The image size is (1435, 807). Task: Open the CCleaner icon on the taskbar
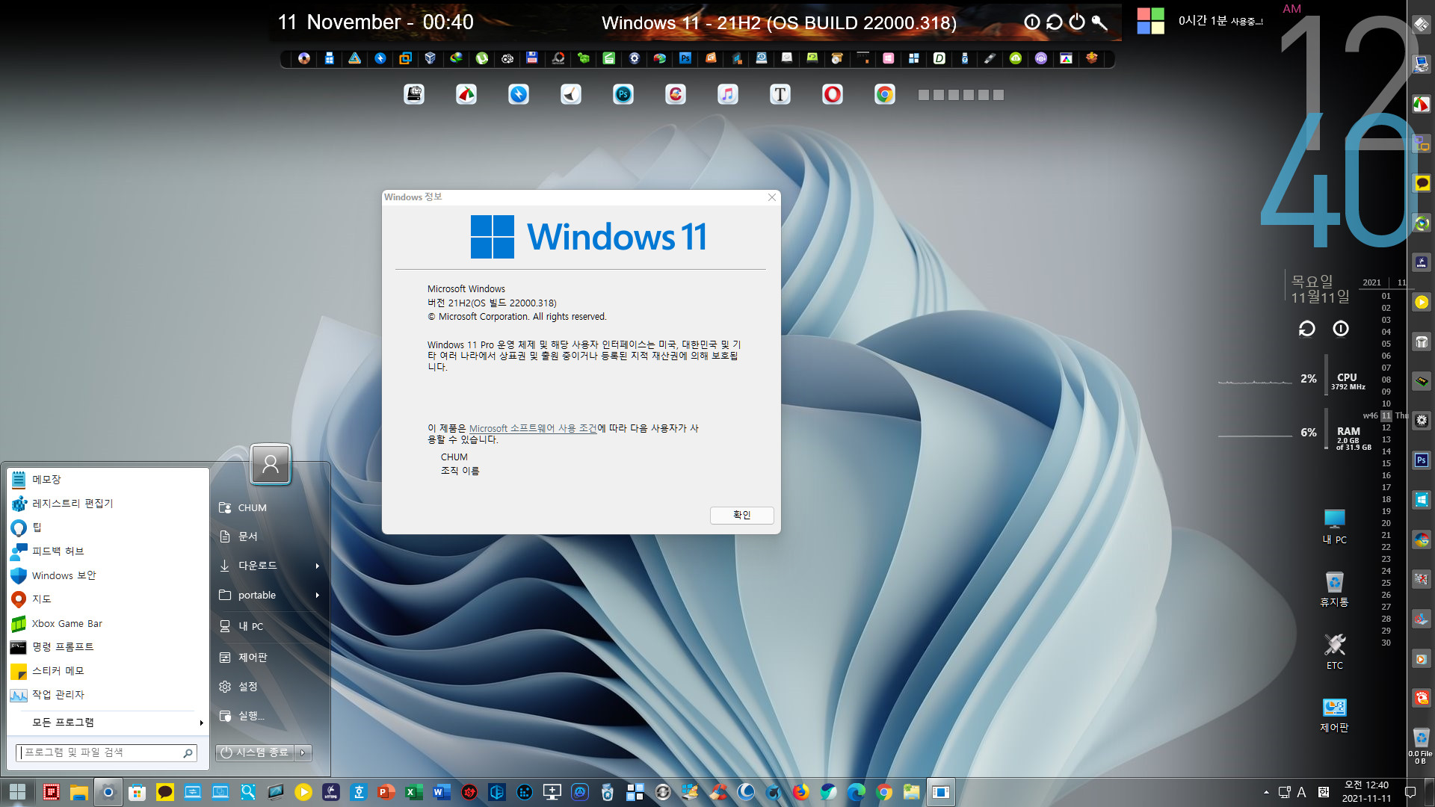[718, 792]
